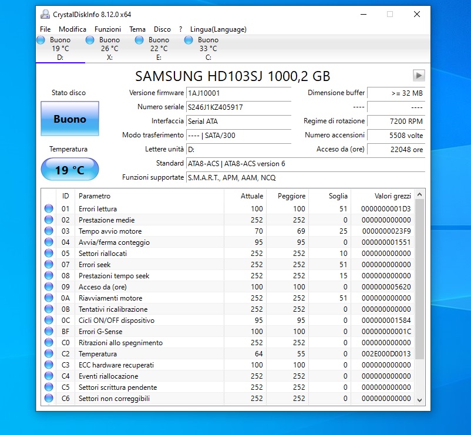Open the Funzioni menu
Image resolution: width=471 pixels, height=435 pixels.
click(x=107, y=29)
